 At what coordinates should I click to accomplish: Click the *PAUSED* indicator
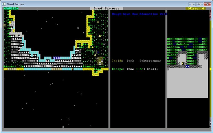coord(11,8)
